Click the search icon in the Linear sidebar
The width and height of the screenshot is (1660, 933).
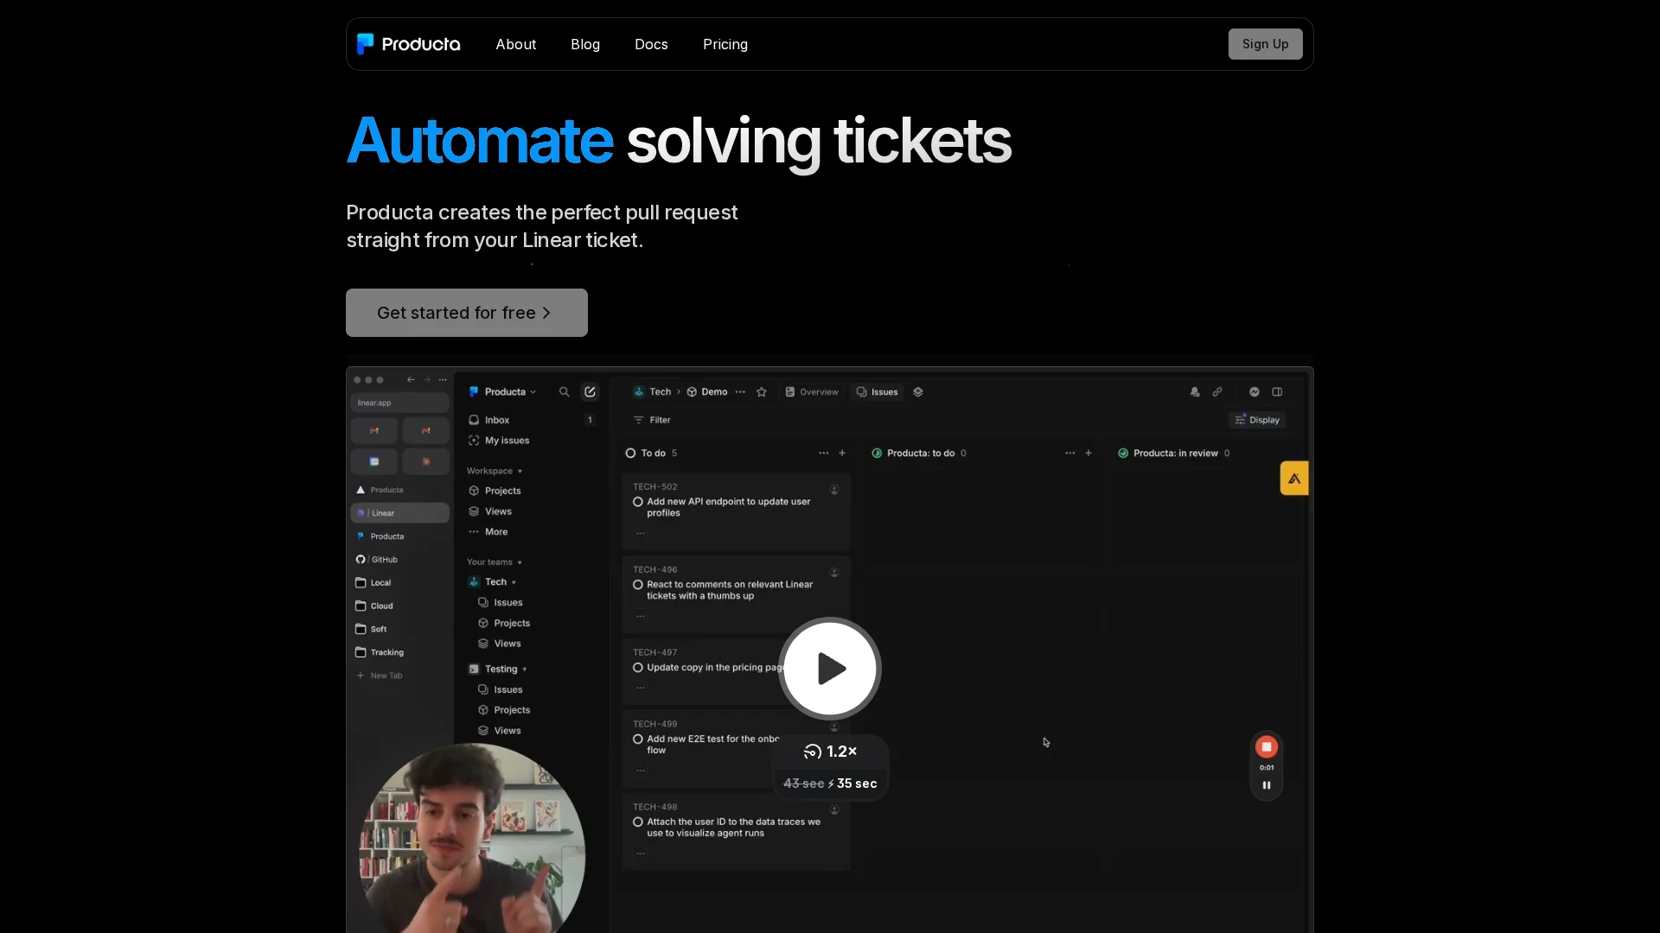point(565,392)
